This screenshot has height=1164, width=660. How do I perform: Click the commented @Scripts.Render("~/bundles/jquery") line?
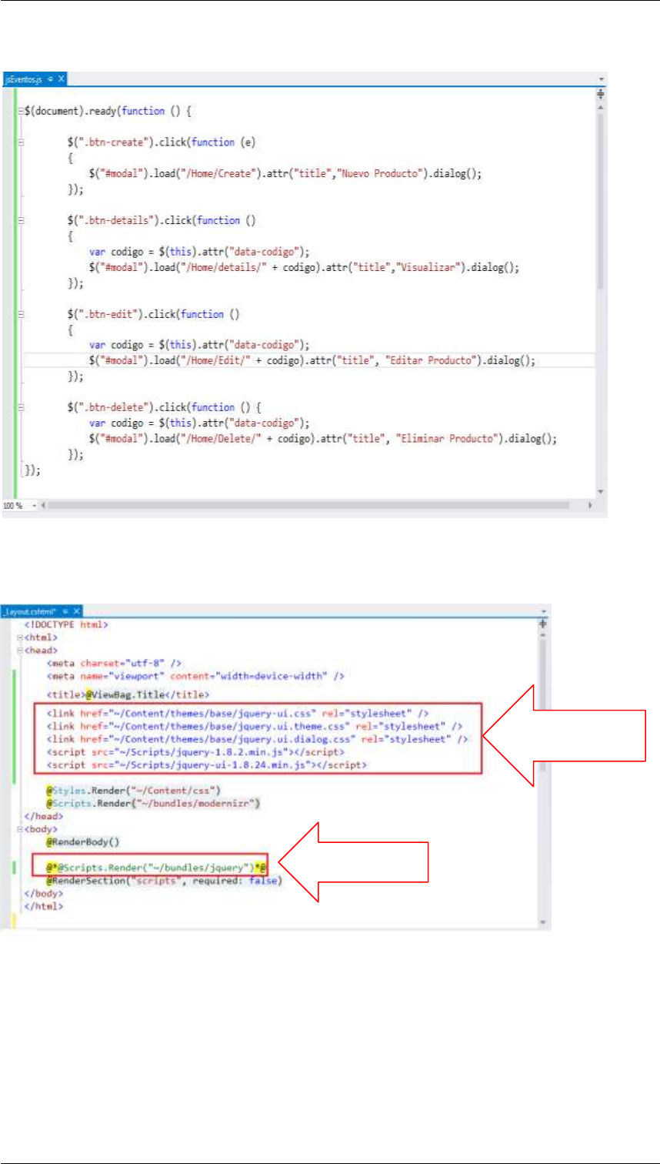point(156,868)
